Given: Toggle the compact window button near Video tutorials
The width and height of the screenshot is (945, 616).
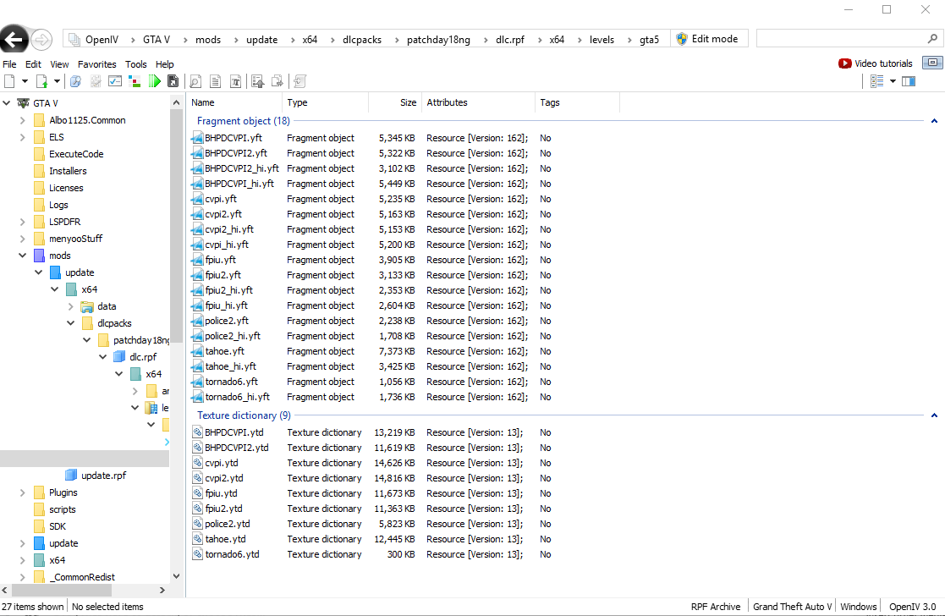Looking at the screenshot, I should tap(932, 63).
